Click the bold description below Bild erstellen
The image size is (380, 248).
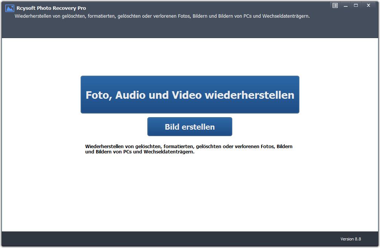pyautogui.click(x=189, y=149)
